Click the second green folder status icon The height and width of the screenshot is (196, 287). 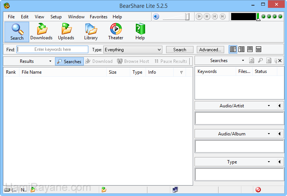click(x=104, y=190)
